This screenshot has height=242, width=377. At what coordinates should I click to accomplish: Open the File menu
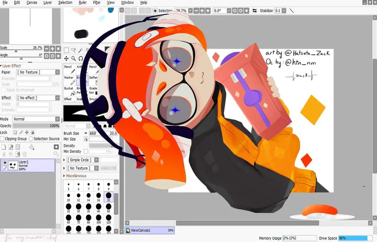click(5, 3)
